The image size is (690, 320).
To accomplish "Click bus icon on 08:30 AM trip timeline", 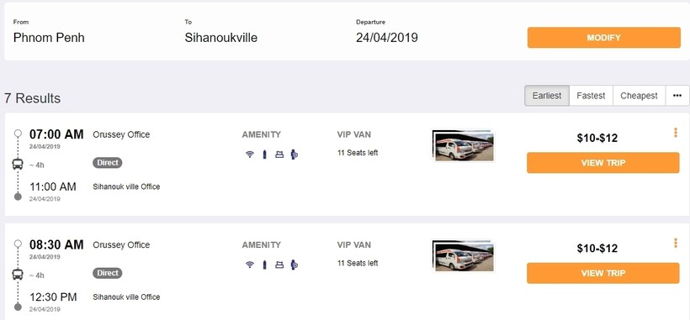I will (18, 275).
